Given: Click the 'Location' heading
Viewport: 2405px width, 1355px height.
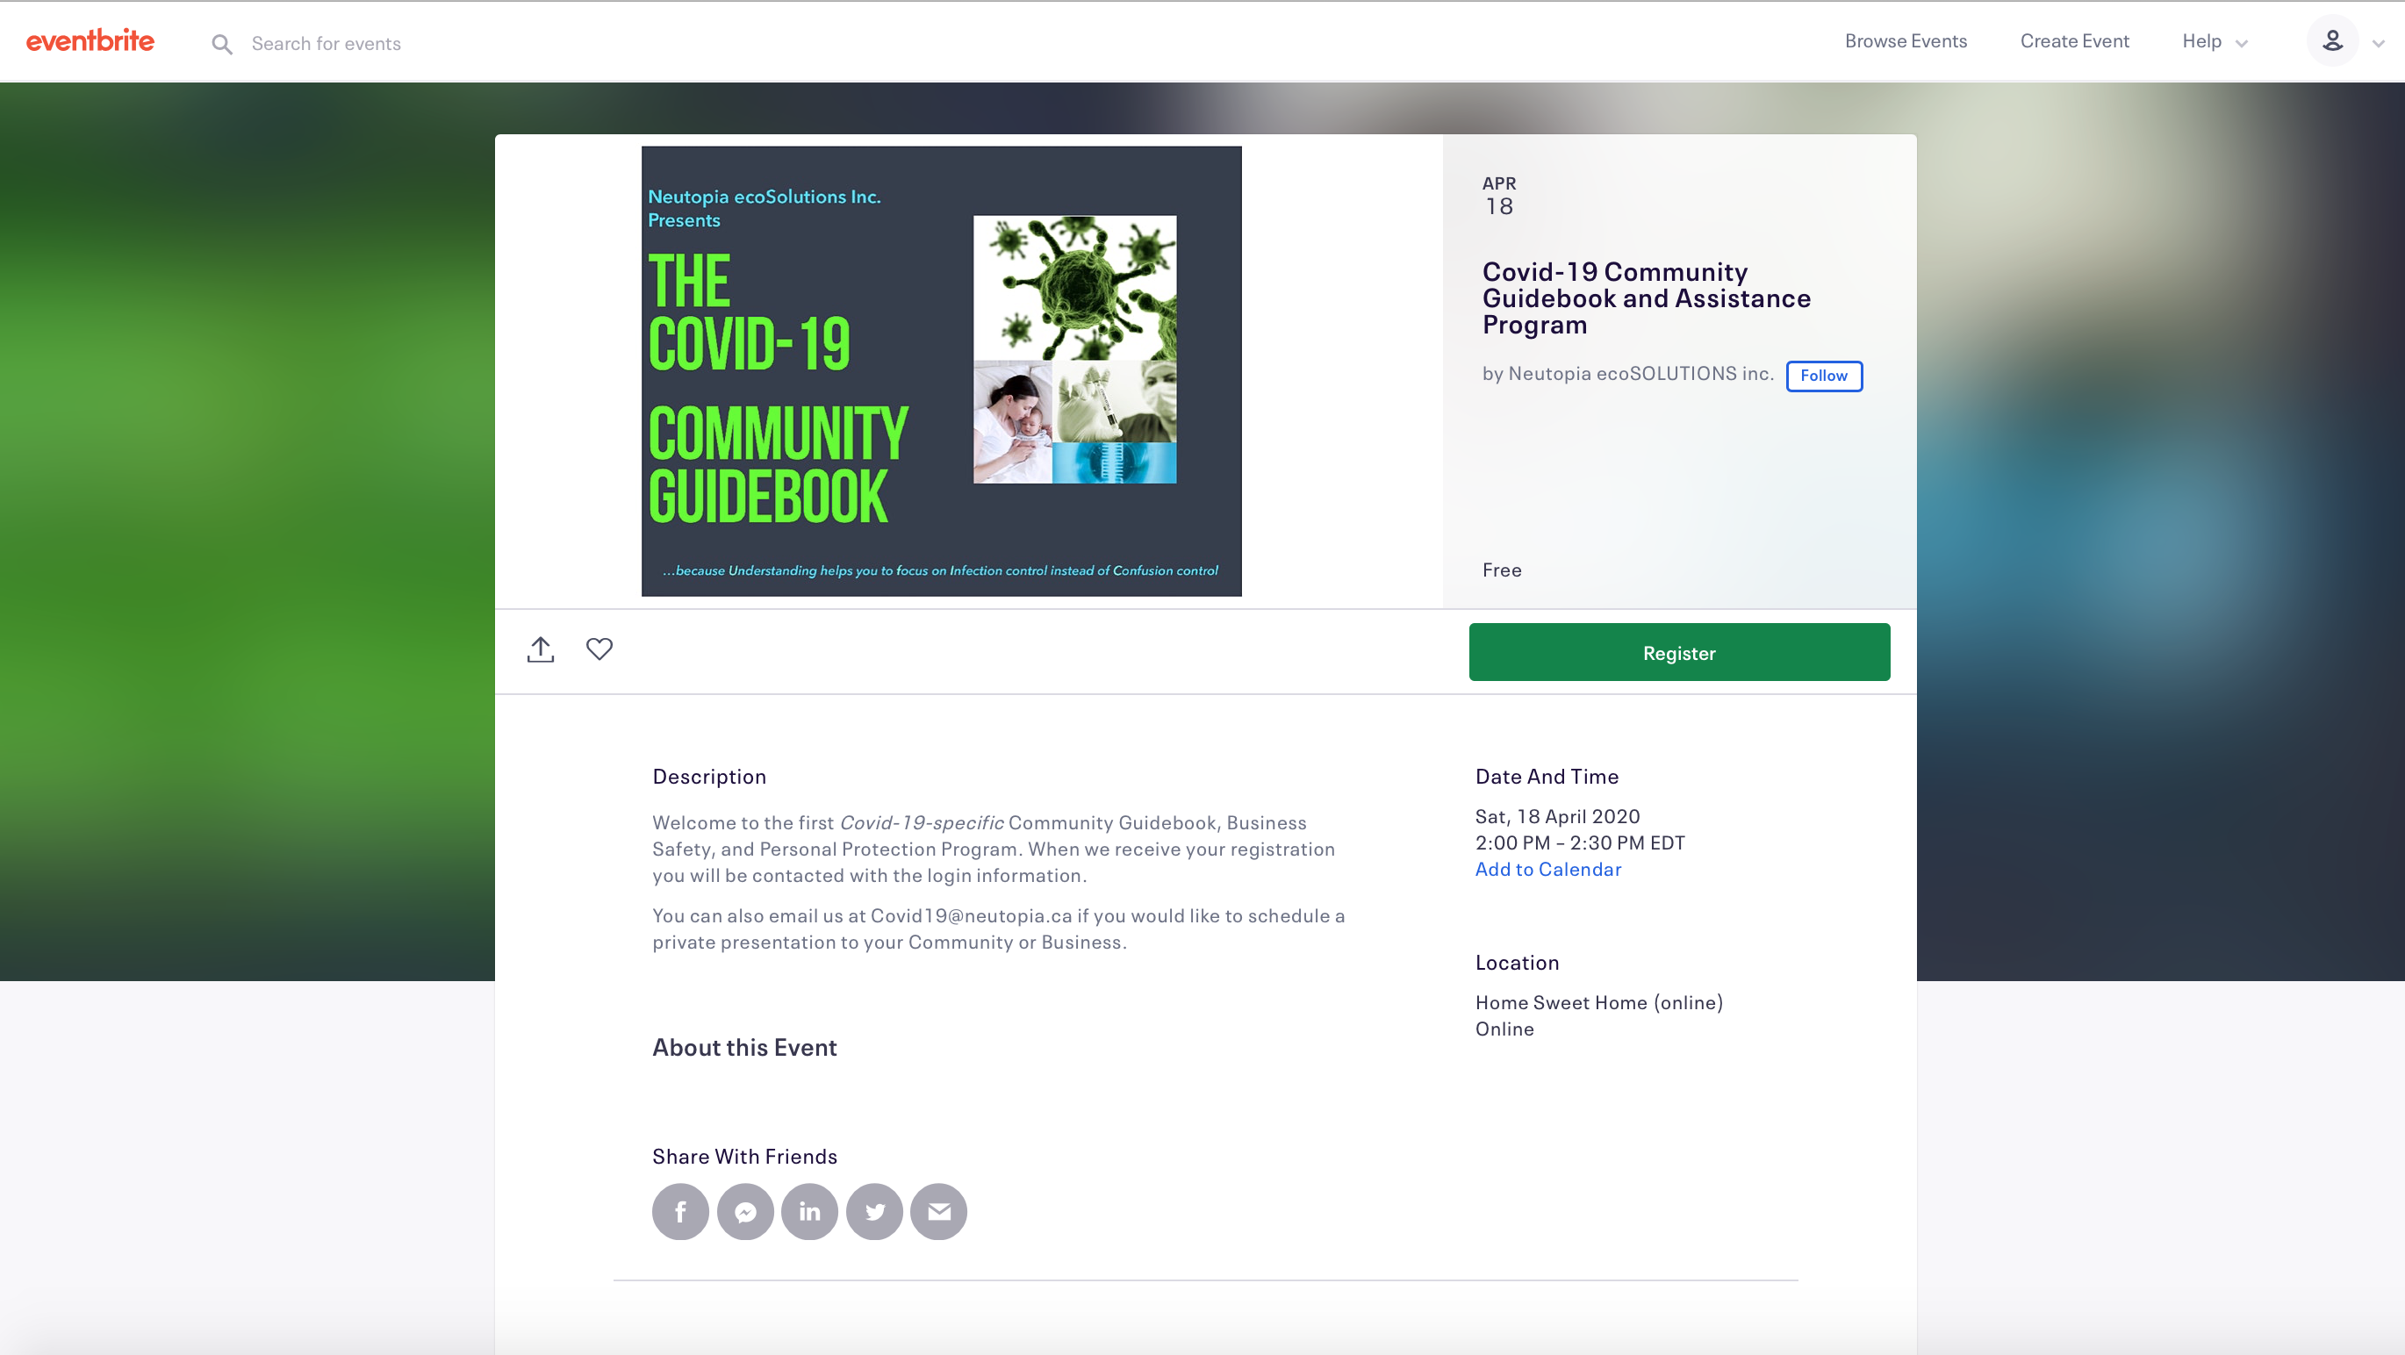Looking at the screenshot, I should pos(1516,962).
